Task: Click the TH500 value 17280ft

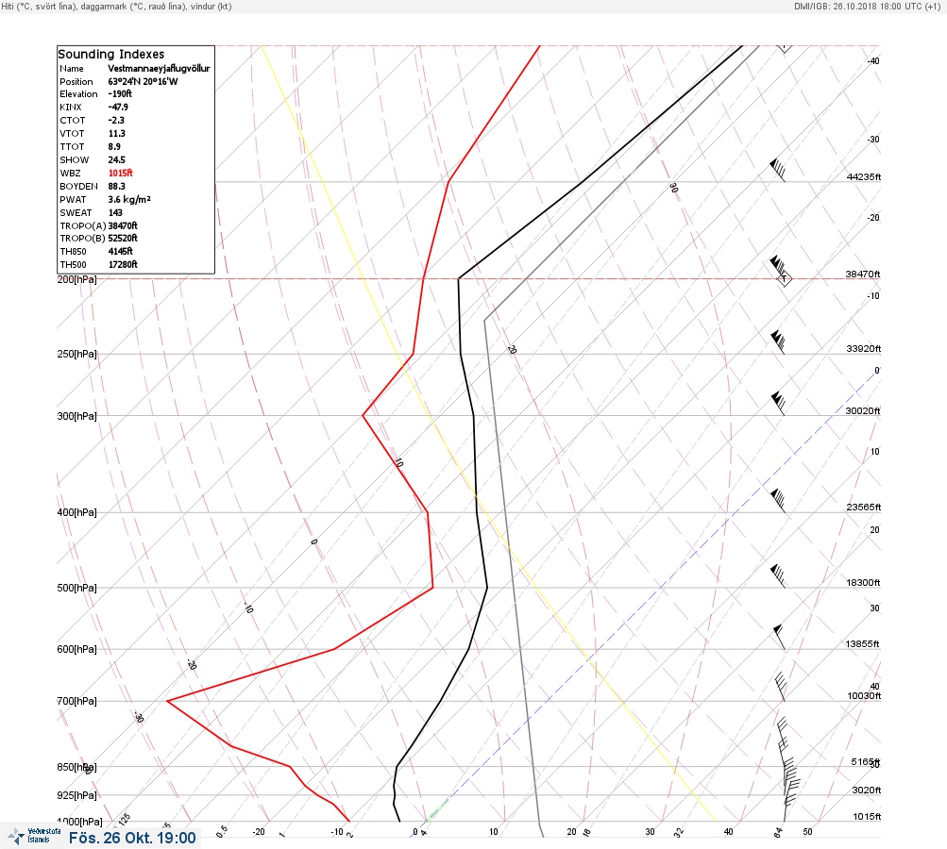Action: 123,265
